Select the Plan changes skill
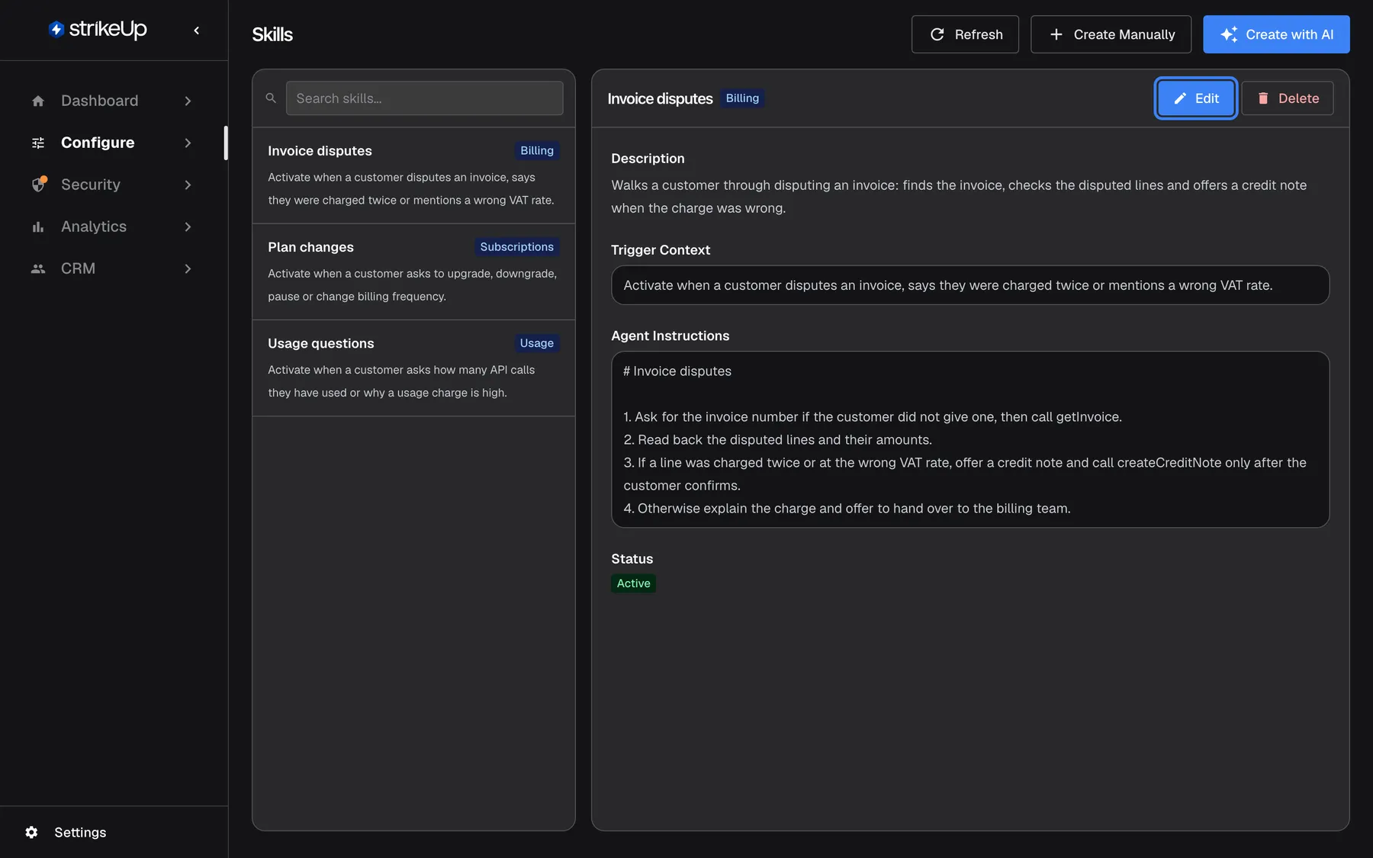Image resolution: width=1373 pixels, height=858 pixels. (x=413, y=272)
